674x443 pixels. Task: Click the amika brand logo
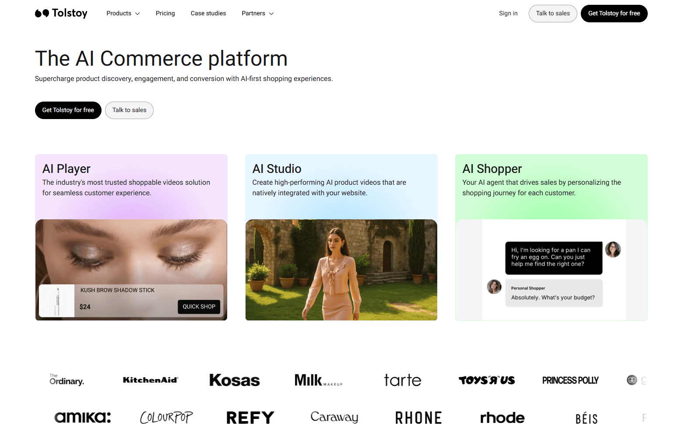pyautogui.click(x=82, y=417)
